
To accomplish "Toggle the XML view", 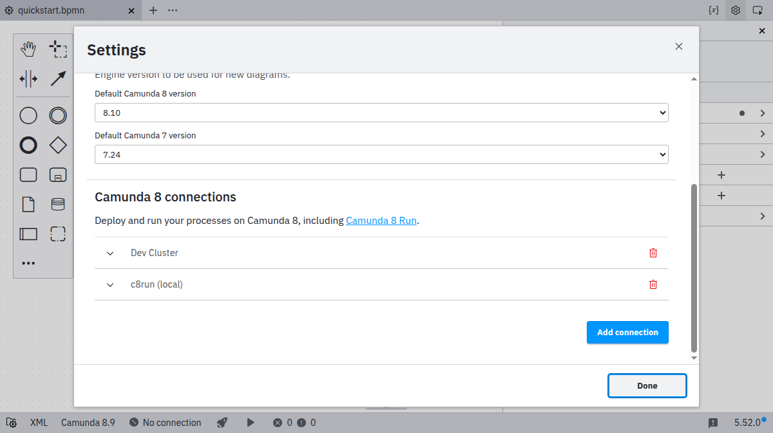I will [39, 423].
